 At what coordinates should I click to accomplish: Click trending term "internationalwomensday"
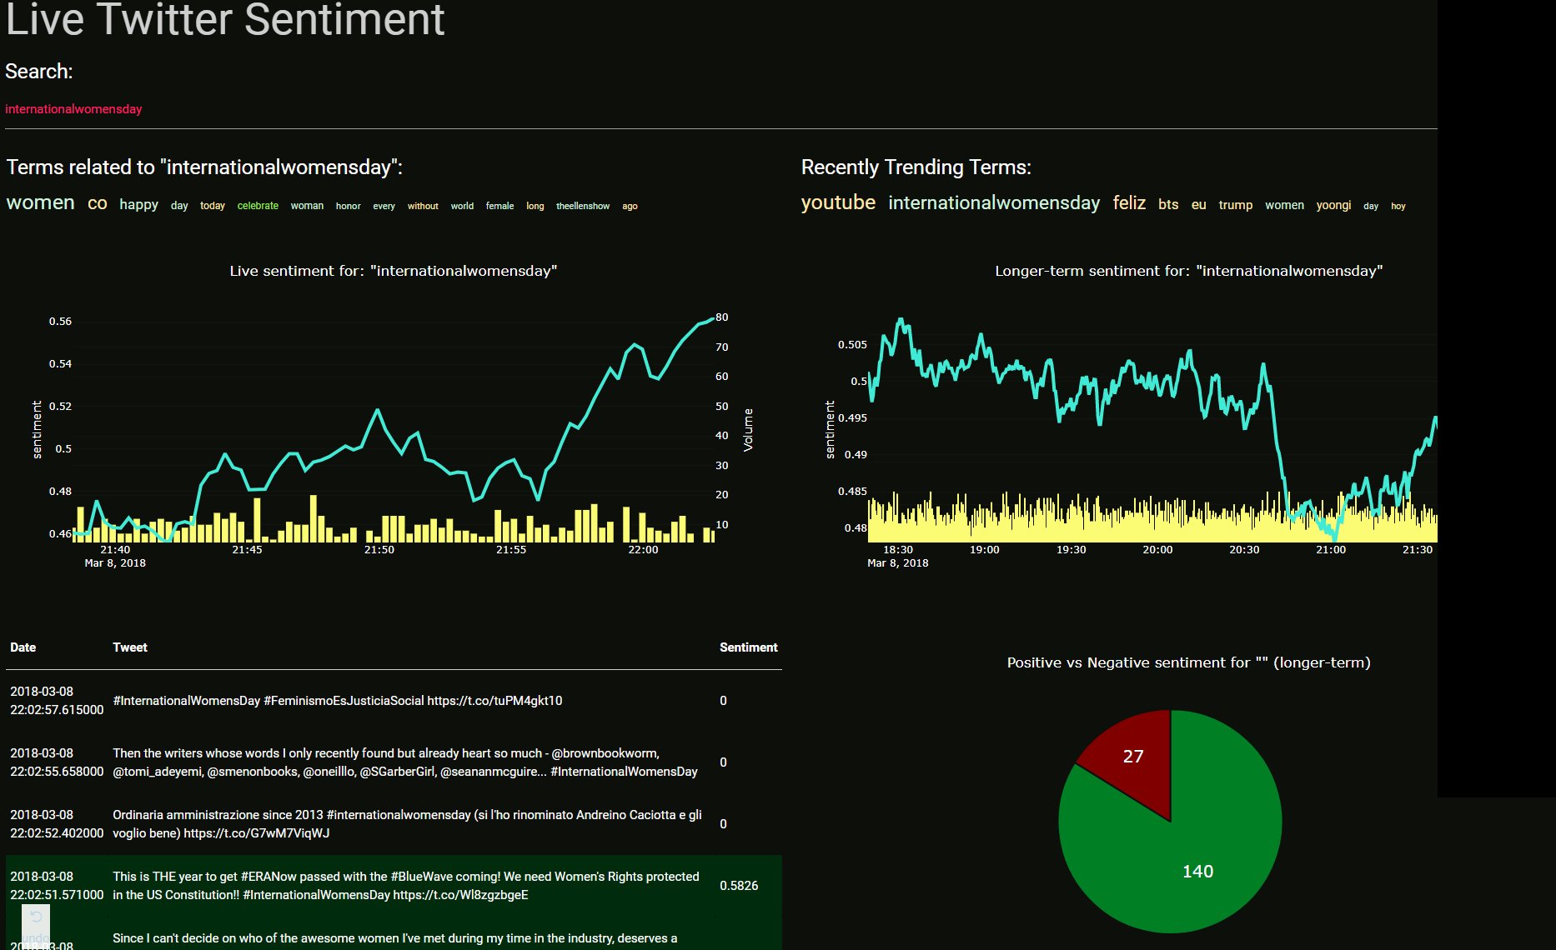coord(993,203)
